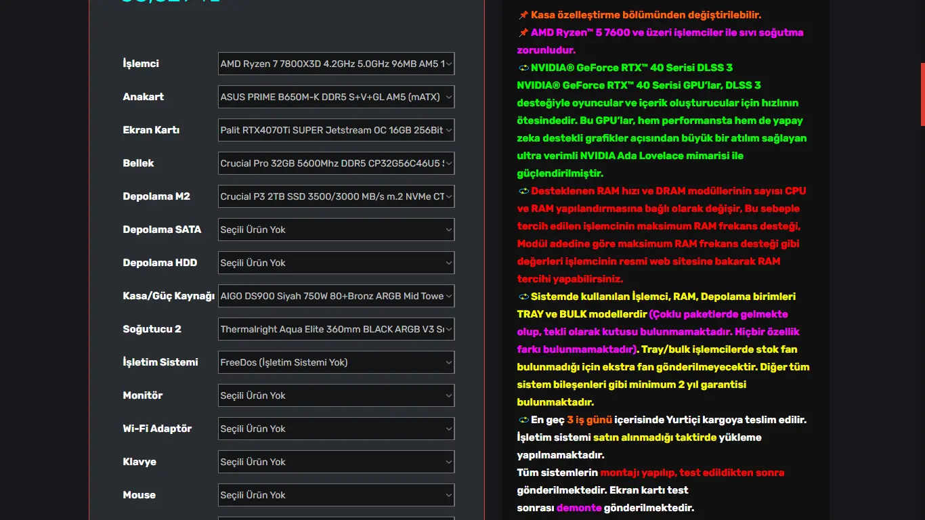Screen dimensions: 925x520
Task: Open the İşlemci processor dropdown
Action: click(x=336, y=64)
